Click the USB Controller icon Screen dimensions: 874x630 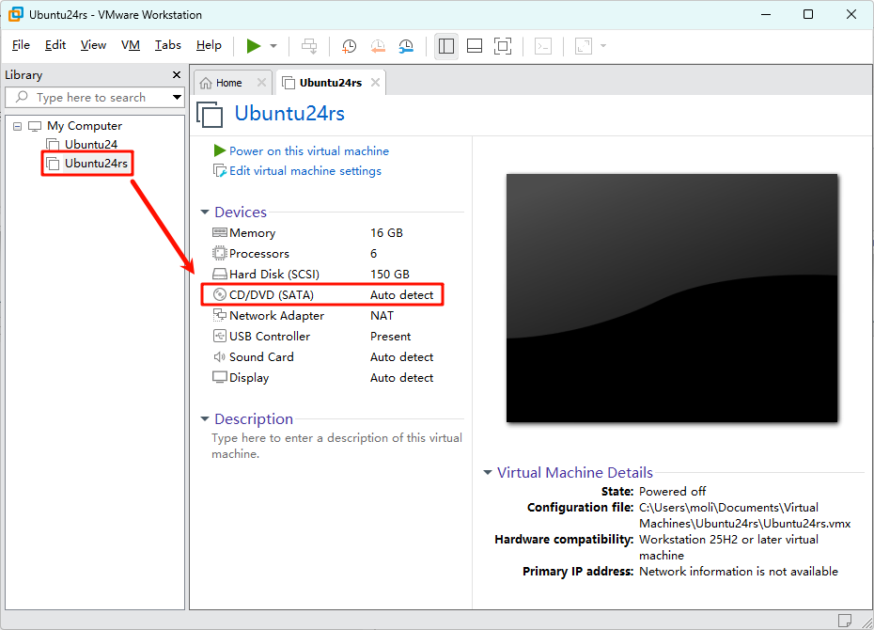(x=220, y=336)
